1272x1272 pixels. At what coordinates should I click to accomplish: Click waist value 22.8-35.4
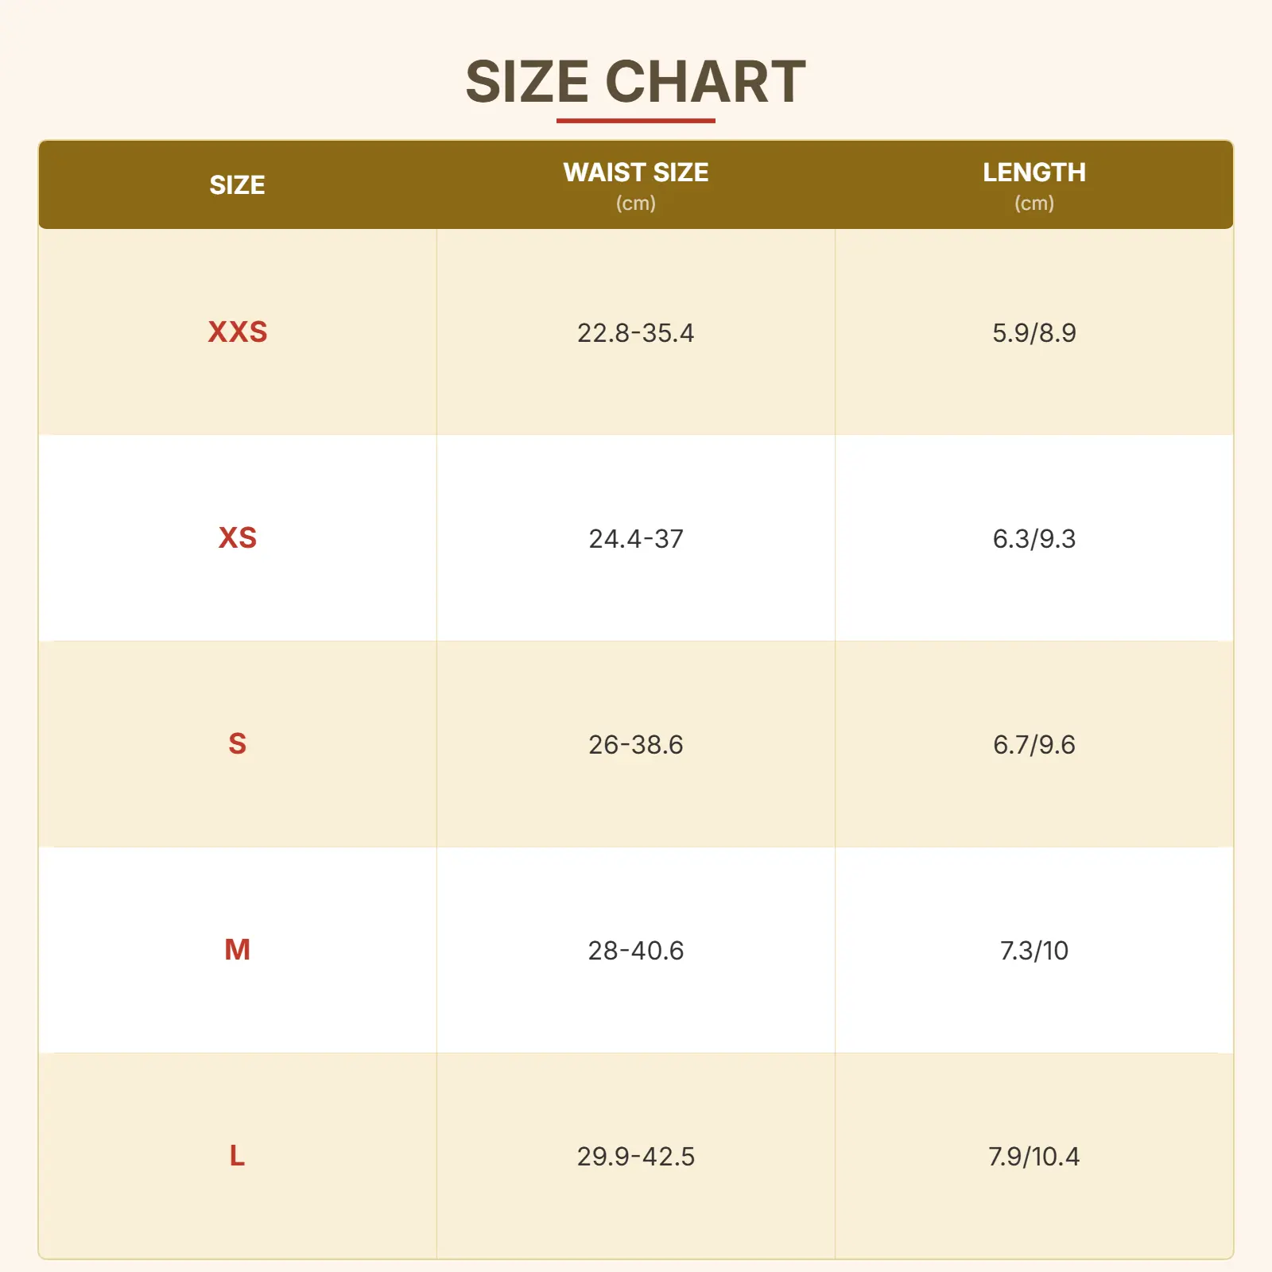pos(635,332)
